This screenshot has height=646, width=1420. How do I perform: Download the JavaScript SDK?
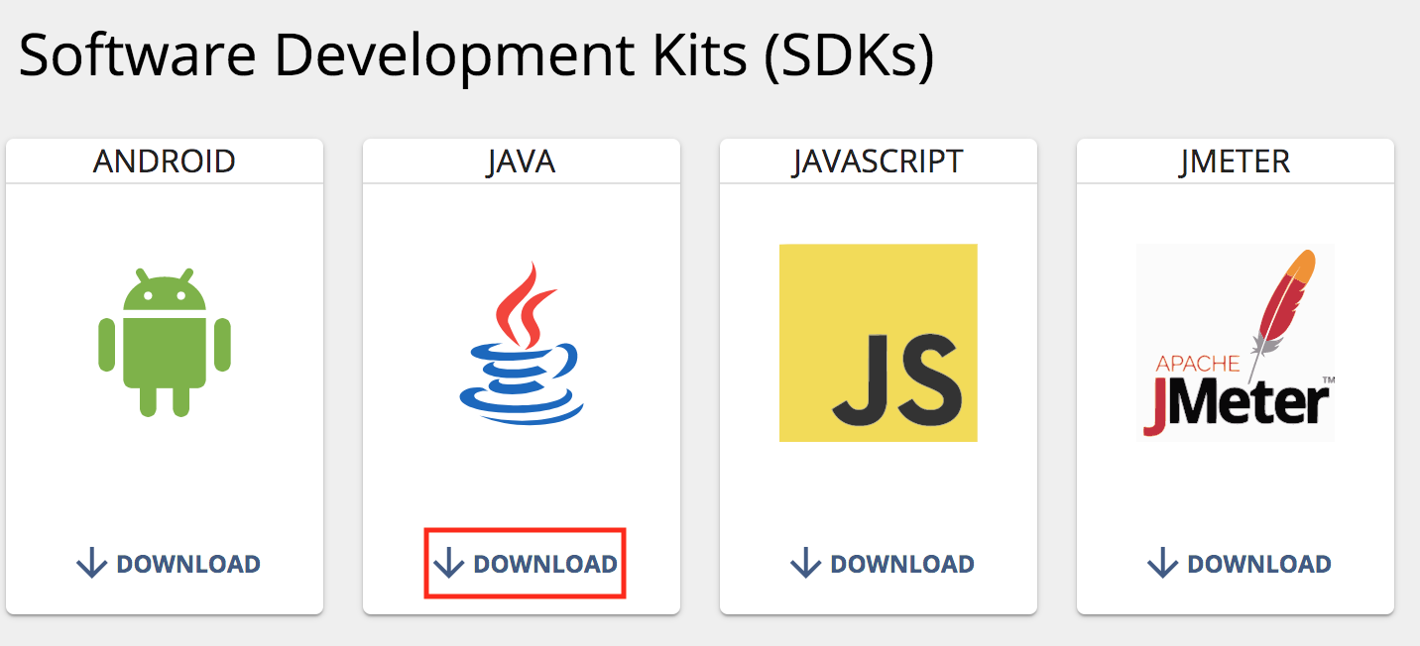tap(883, 564)
